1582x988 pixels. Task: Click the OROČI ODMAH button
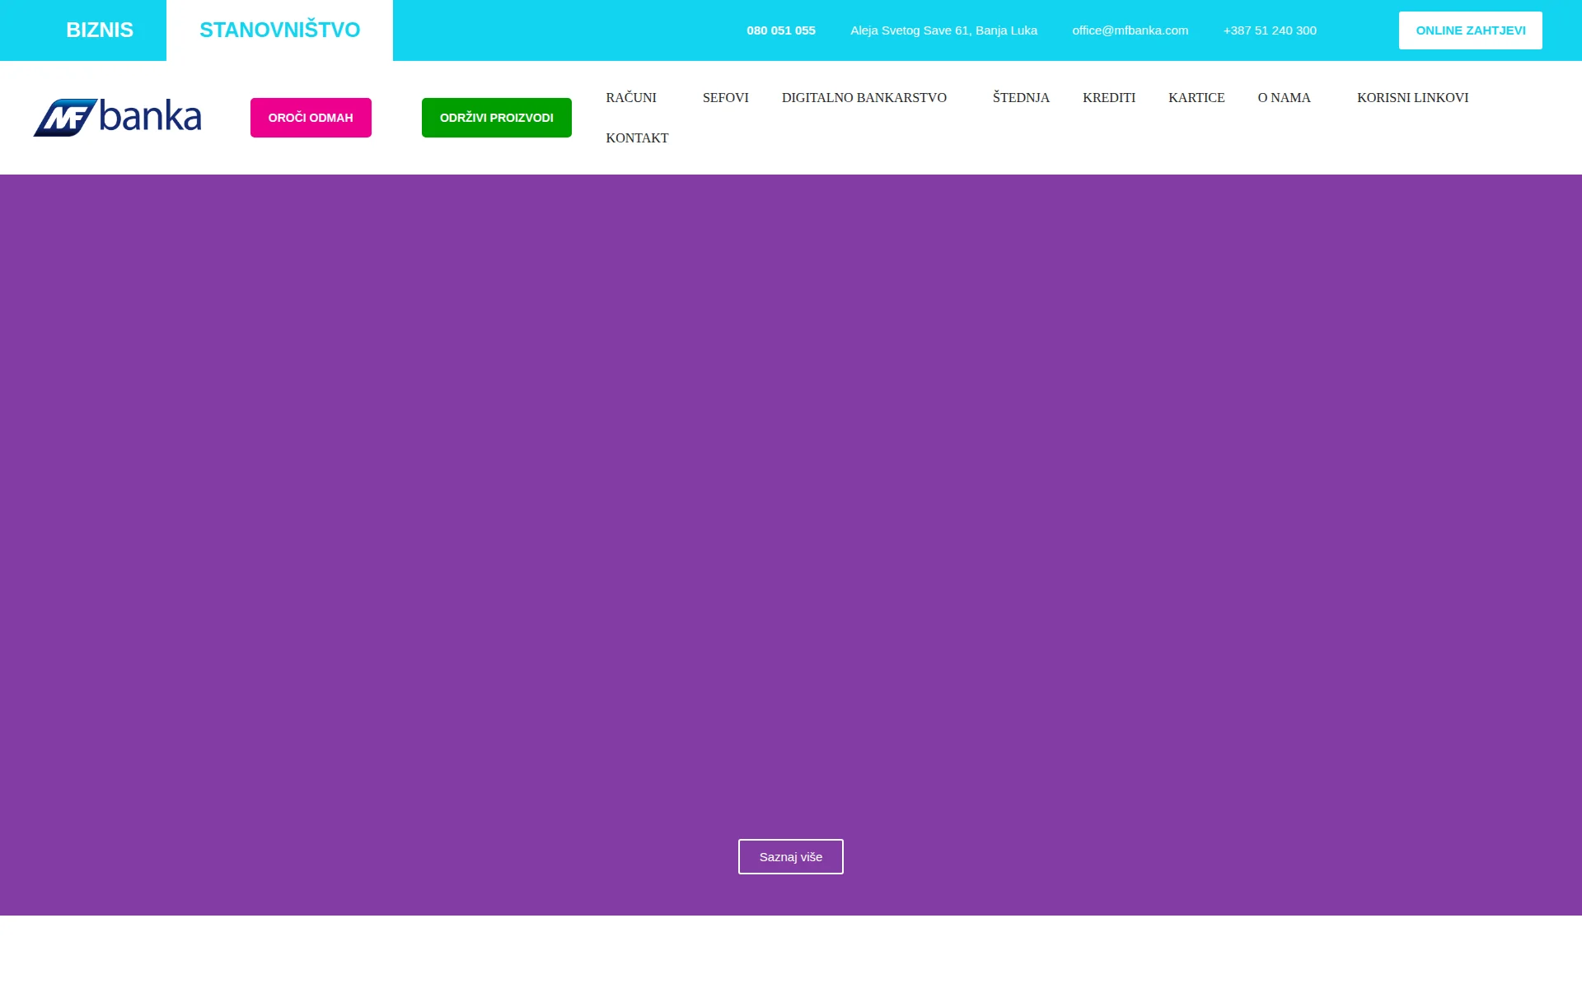311,118
